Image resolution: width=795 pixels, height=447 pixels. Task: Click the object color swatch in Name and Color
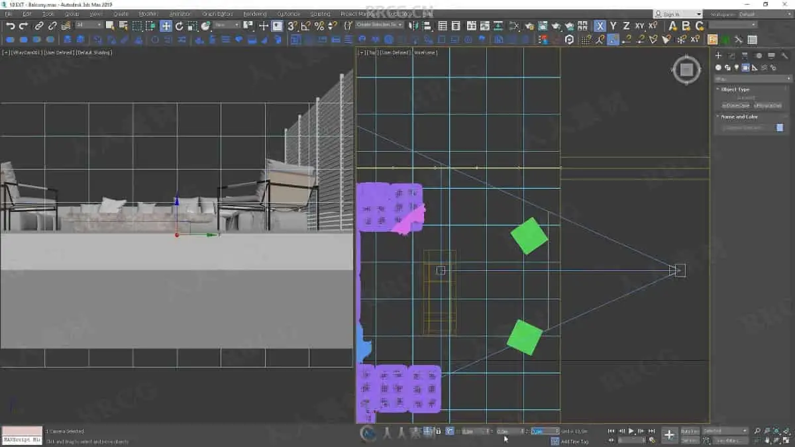point(780,127)
